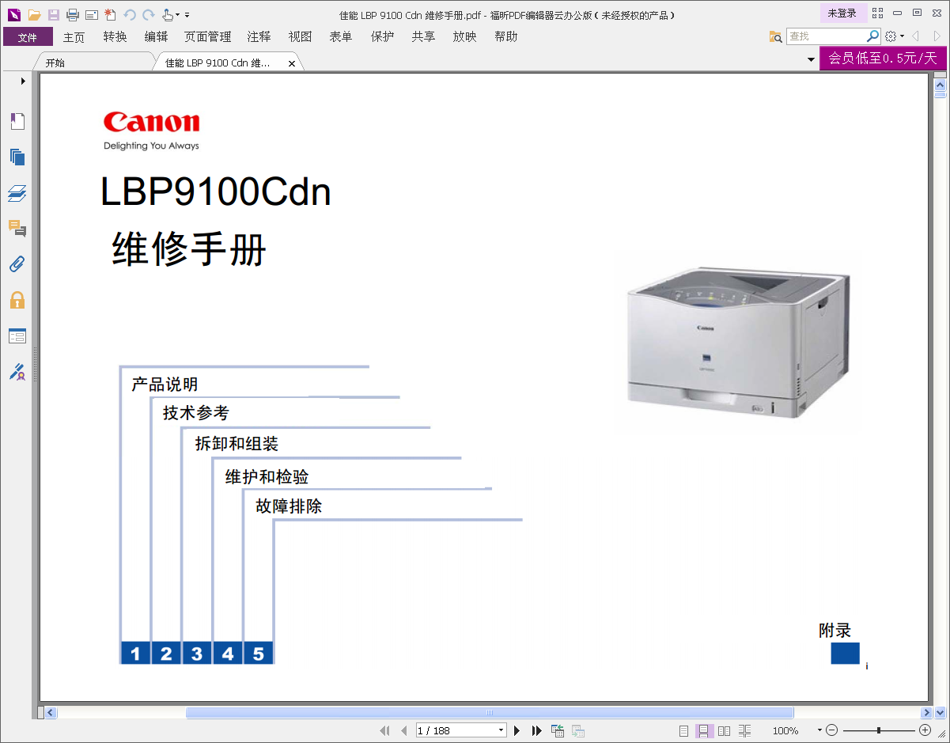The image size is (950, 743).
Task: Open the digital signatures panel icon
Action: click(17, 371)
